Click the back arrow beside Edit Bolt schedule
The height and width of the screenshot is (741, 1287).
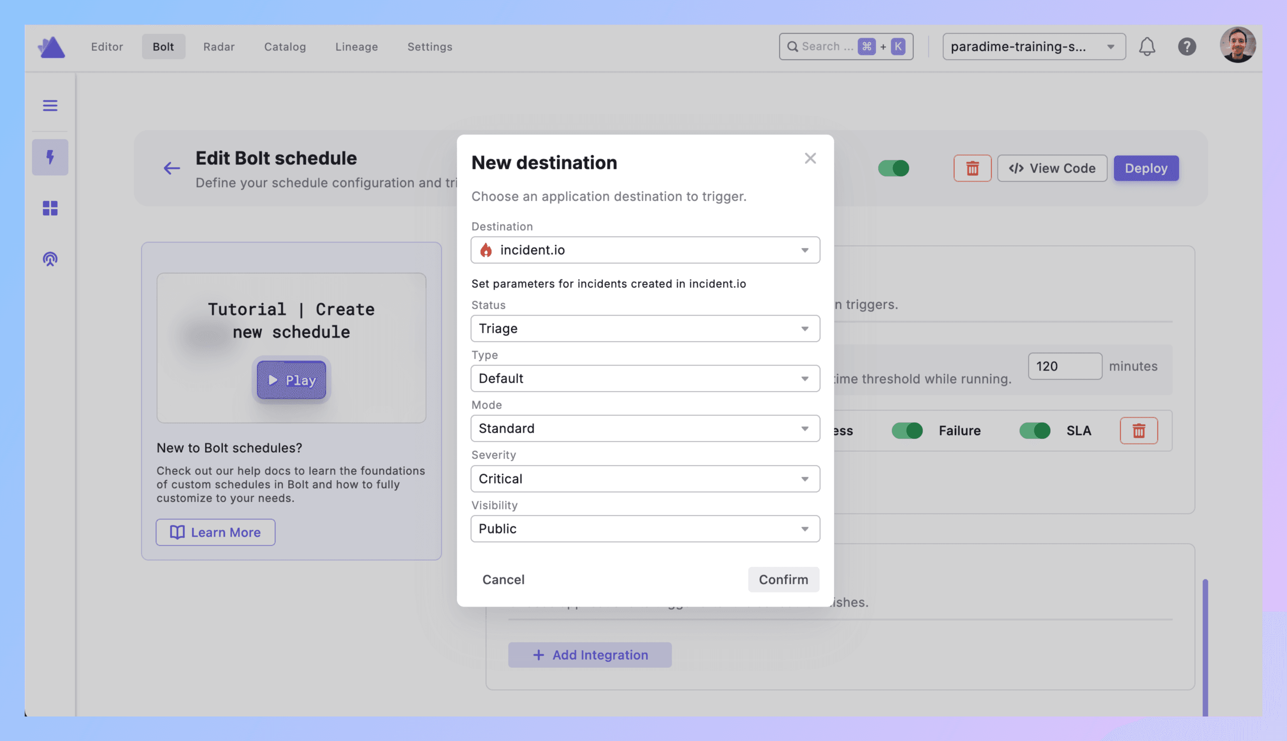coord(172,168)
